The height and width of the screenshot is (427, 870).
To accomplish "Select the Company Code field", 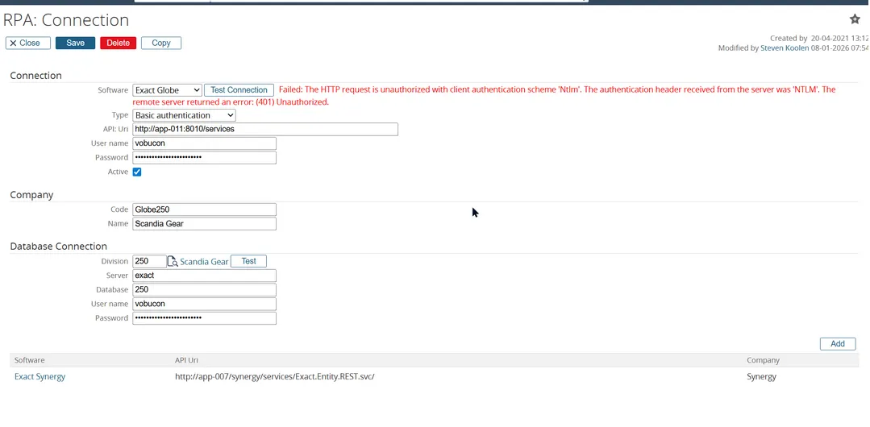I will click(204, 209).
